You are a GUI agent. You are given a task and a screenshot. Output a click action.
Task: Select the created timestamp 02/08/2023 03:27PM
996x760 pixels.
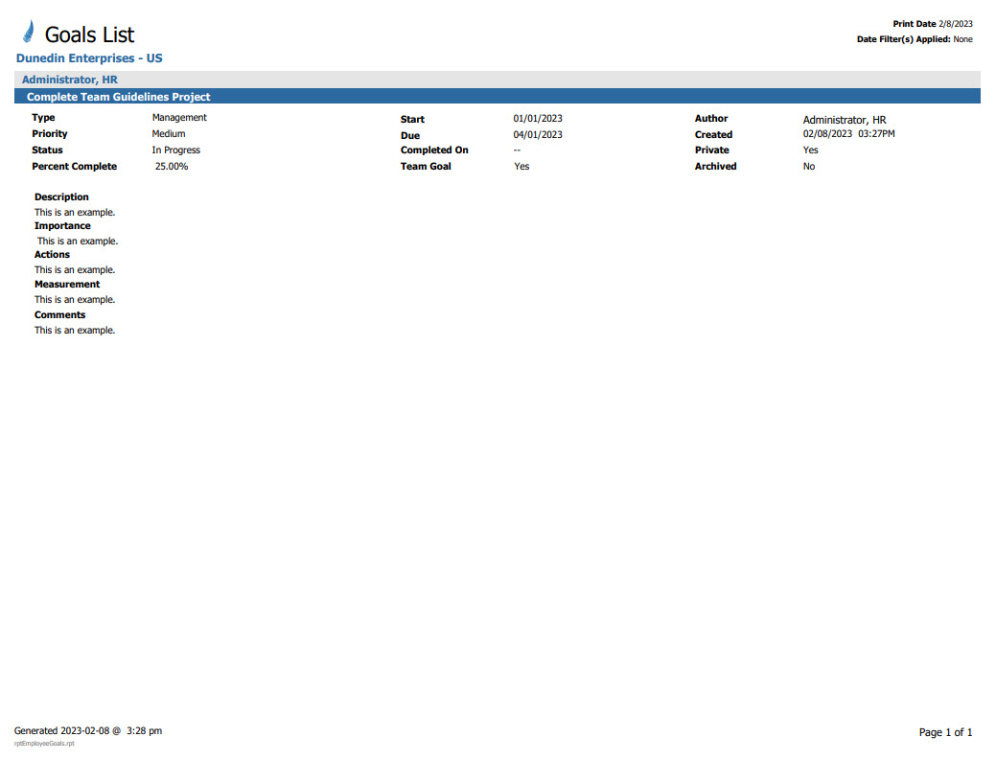pyautogui.click(x=848, y=135)
